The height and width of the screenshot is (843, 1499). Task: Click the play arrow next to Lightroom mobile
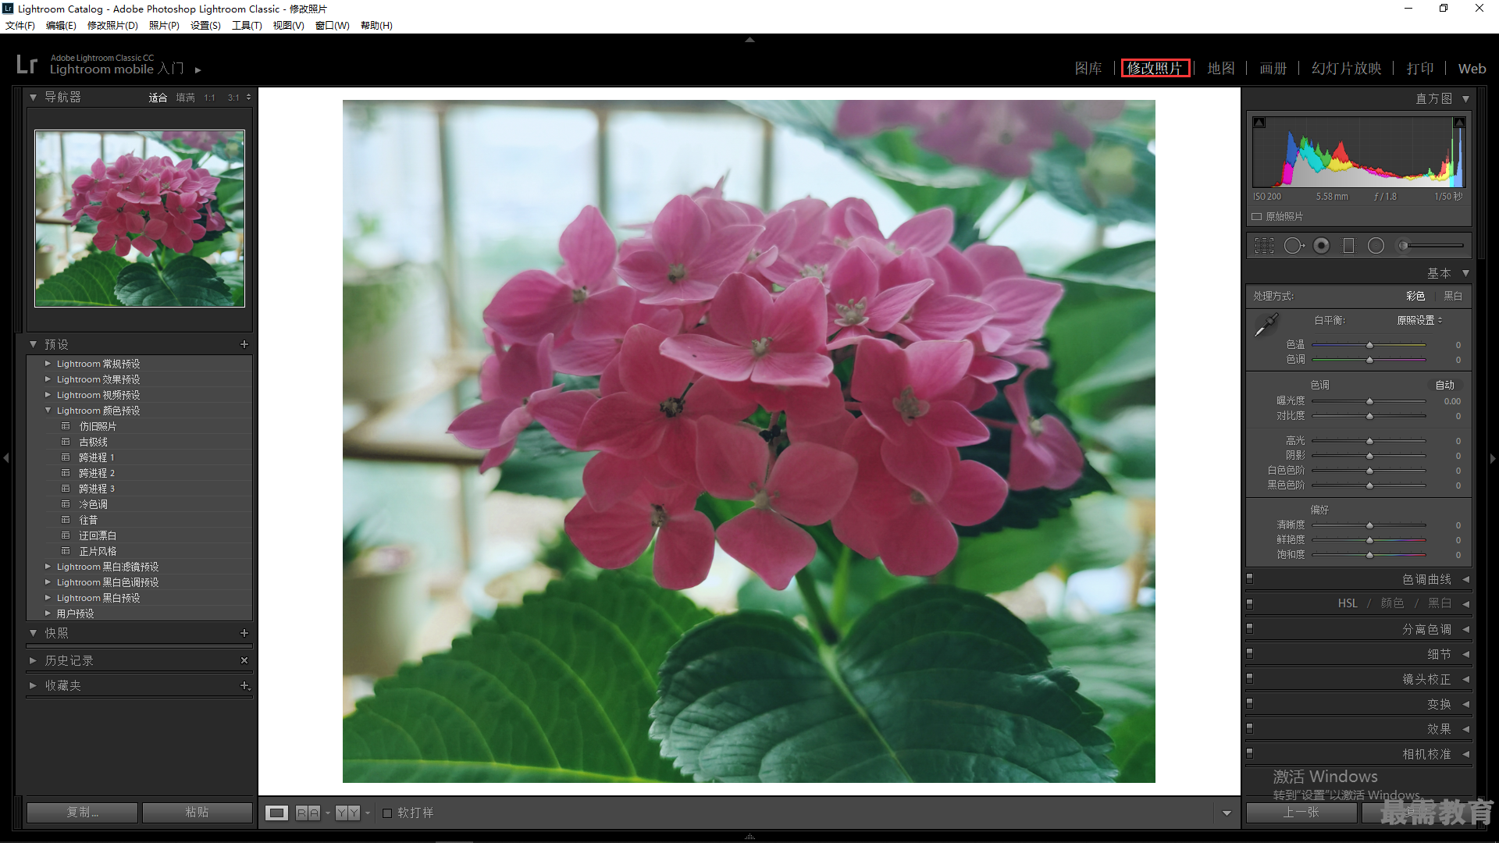coord(198,70)
